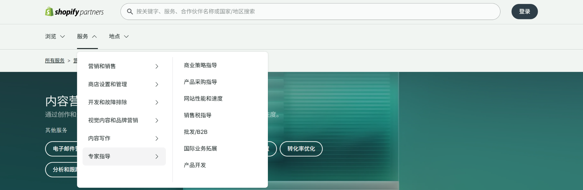
Task: Select 网站性能和速度 submenu item
Action: pyautogui.click(x=203, y=99)
